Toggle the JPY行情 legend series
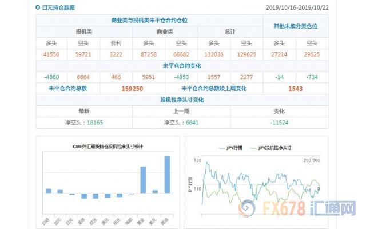 pos(230,148)
